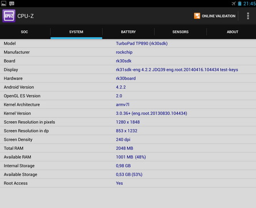The width and height of the screenshot is (256, 208).
Task: Select the 1001 MB (48%) value
Action: (x=131, y=157)
